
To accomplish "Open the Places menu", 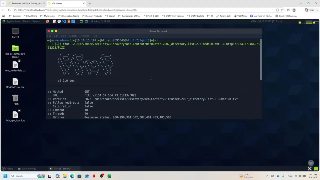I will coord(26,21).
